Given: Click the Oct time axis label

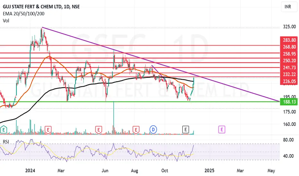Looking at the screenshot, I should click(x=165, y=171).
